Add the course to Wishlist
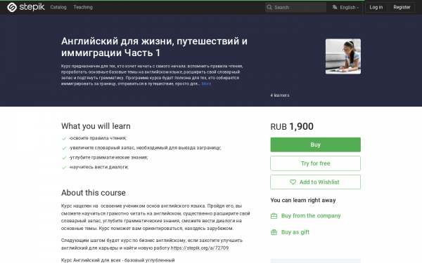 click(315, 182)
